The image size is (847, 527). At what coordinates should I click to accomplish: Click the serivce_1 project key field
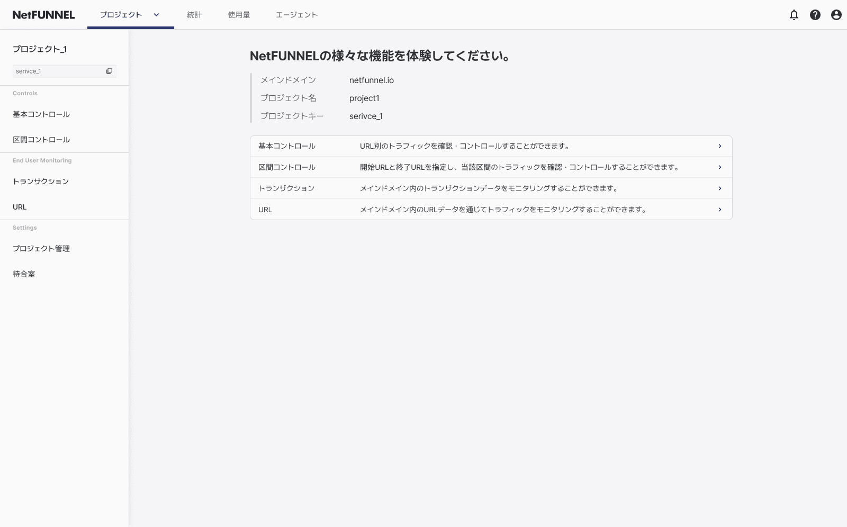tap(65, 71)
